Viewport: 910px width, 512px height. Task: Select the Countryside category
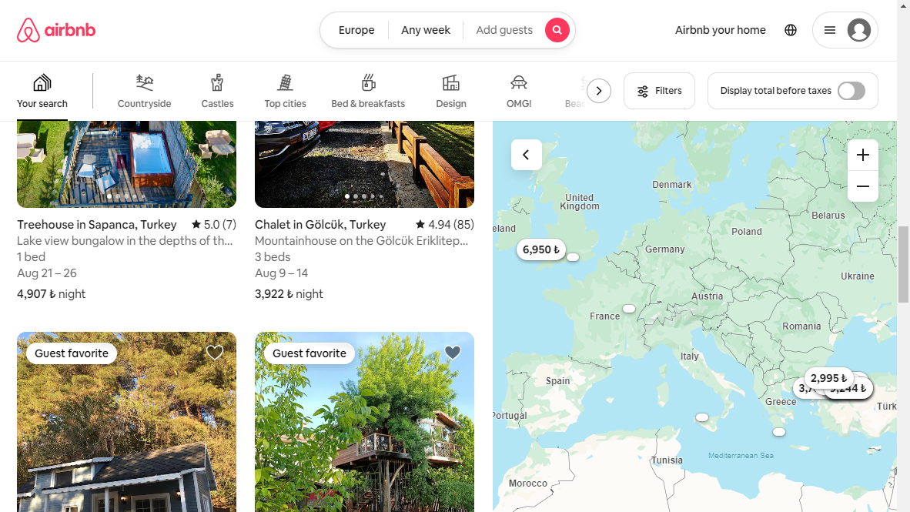(145, 91)
